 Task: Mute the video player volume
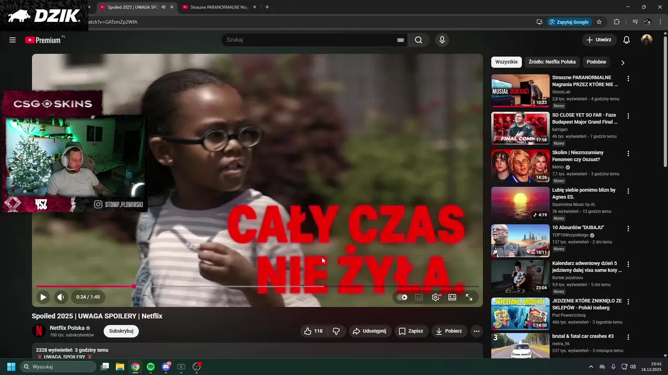point(61,297)
